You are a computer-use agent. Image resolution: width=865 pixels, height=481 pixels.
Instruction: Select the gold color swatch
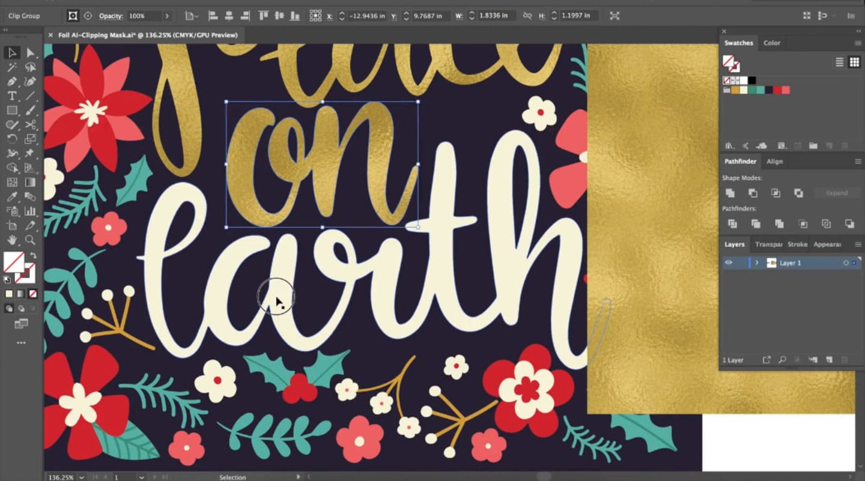pos(735,90)
